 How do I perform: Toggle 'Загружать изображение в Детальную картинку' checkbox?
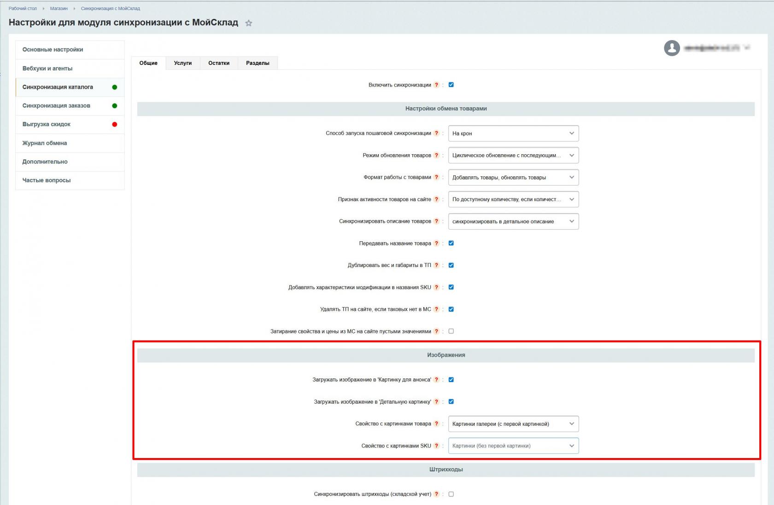click(x=451, y=401)
